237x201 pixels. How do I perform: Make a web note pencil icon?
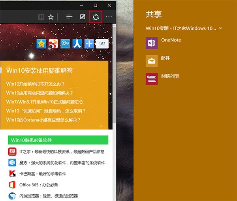pos(83,17)
